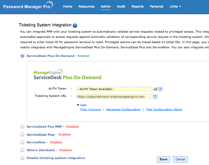This screenshot has width=209, height=165.
Task: Switch to the Resources tab
Action: tap(86, 7)
